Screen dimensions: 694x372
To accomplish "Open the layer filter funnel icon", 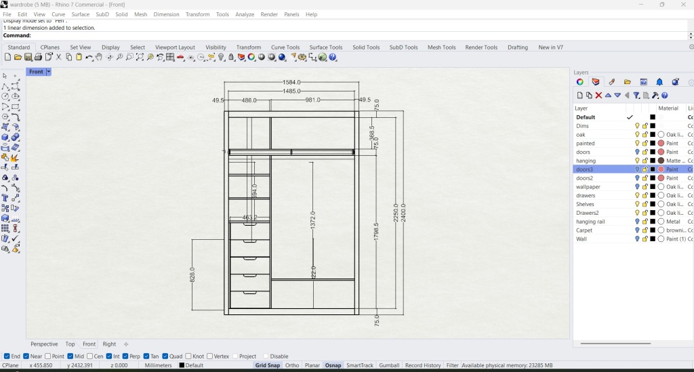I will (x=636, y=96).
